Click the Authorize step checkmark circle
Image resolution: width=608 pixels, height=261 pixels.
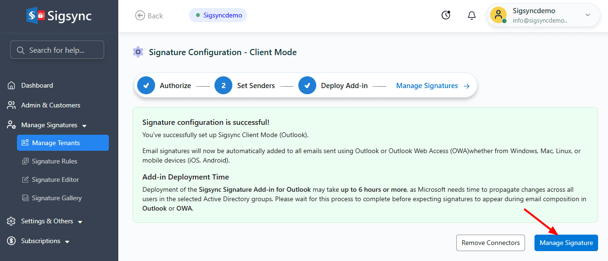tap(146, 86)
